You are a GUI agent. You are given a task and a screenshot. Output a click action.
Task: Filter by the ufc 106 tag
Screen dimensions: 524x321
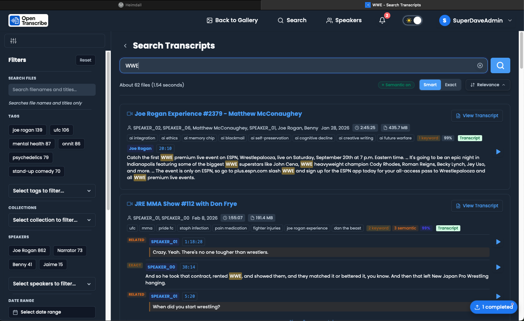coord(61,130)
